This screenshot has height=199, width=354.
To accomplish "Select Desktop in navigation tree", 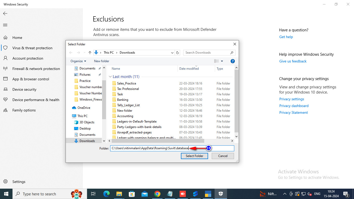I will tap(85, 129).
